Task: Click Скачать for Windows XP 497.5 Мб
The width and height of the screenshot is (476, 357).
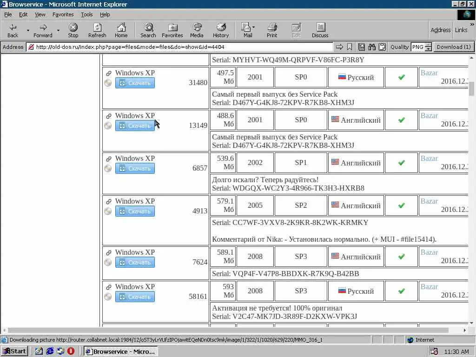Action: pos(135,83)
